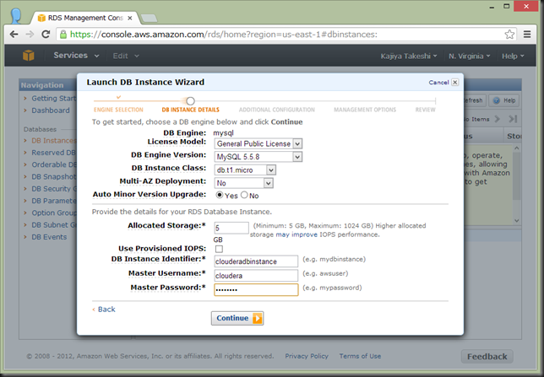Select No for Auto Minor Version Upgrade
Image resolution: width=544 pixels, height=377 pixels.
point(244,195)
